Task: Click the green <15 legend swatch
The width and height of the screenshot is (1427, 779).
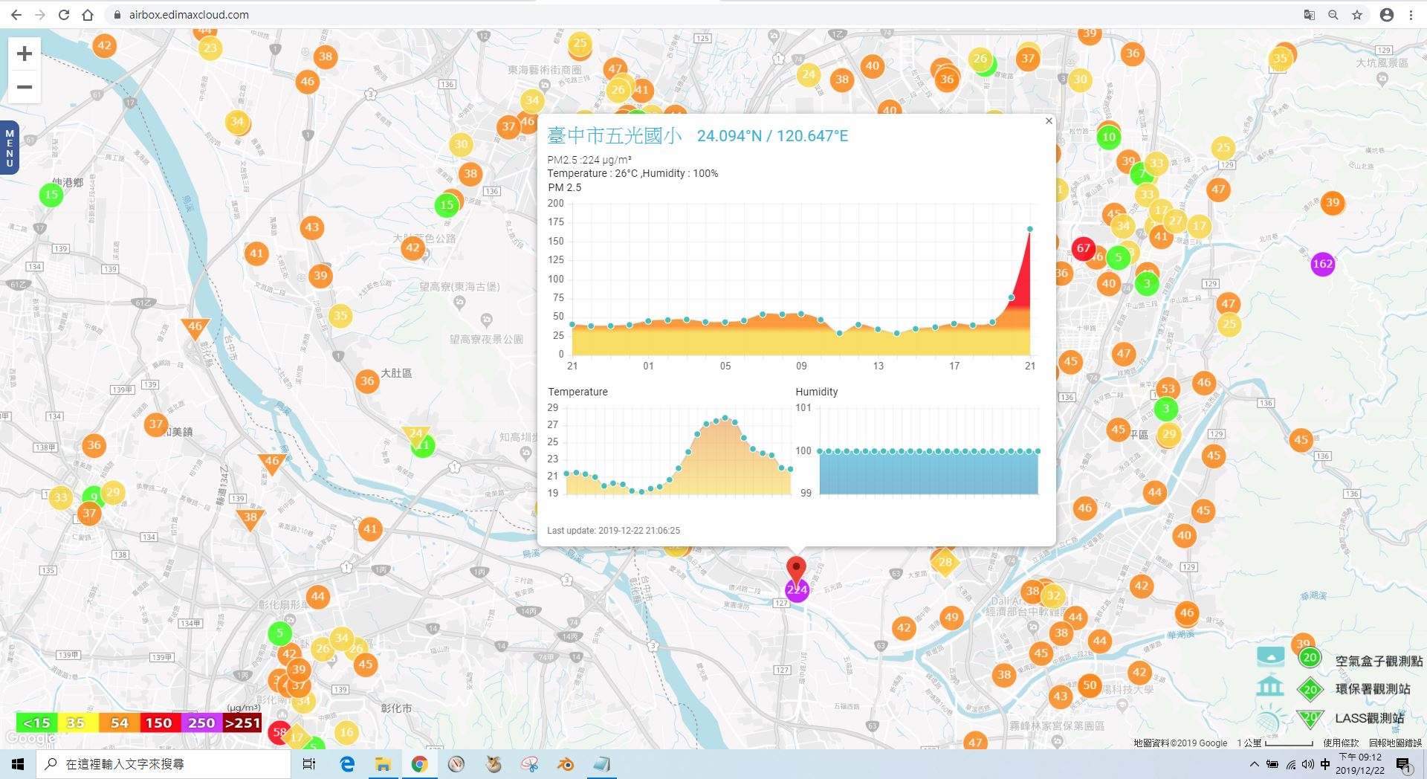Action: pos(36,723)
